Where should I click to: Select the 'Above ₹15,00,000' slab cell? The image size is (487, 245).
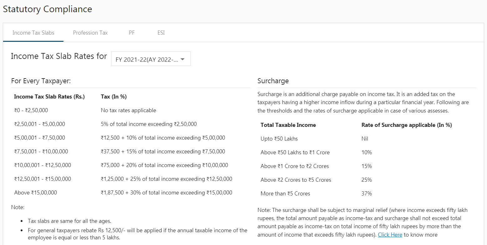click(36, 193)
